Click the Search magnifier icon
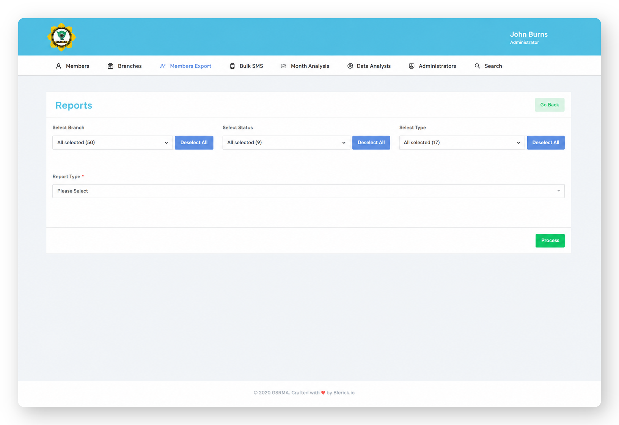This screenshot has width=619, height=425. pyautogui.click(x=477, y=66)
